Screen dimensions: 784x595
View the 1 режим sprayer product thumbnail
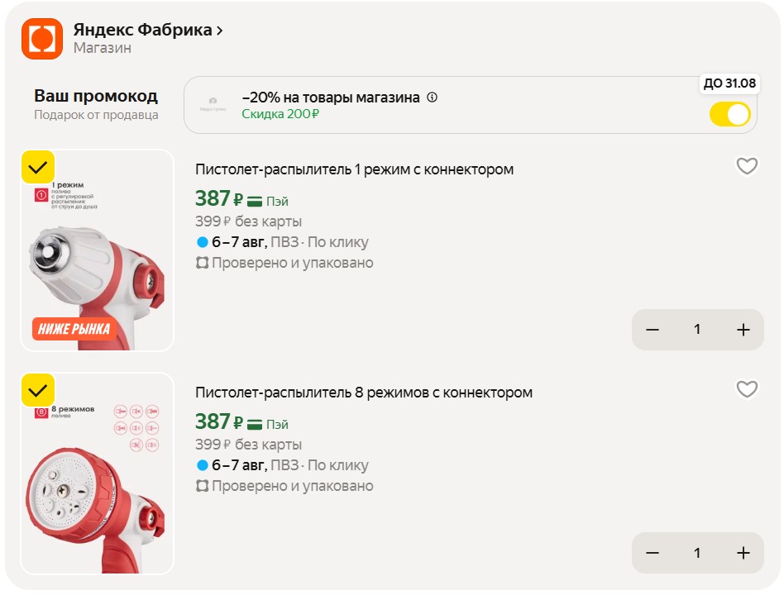[97, 250]
